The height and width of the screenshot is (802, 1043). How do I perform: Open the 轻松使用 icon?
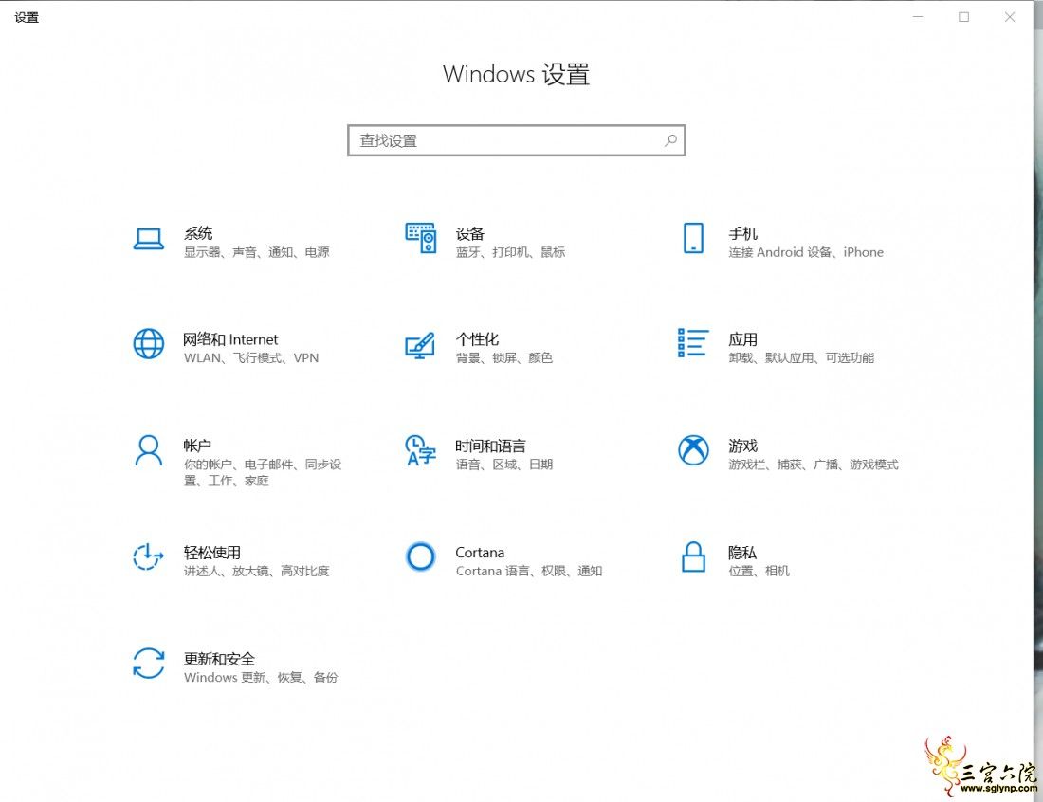(148, 556)
